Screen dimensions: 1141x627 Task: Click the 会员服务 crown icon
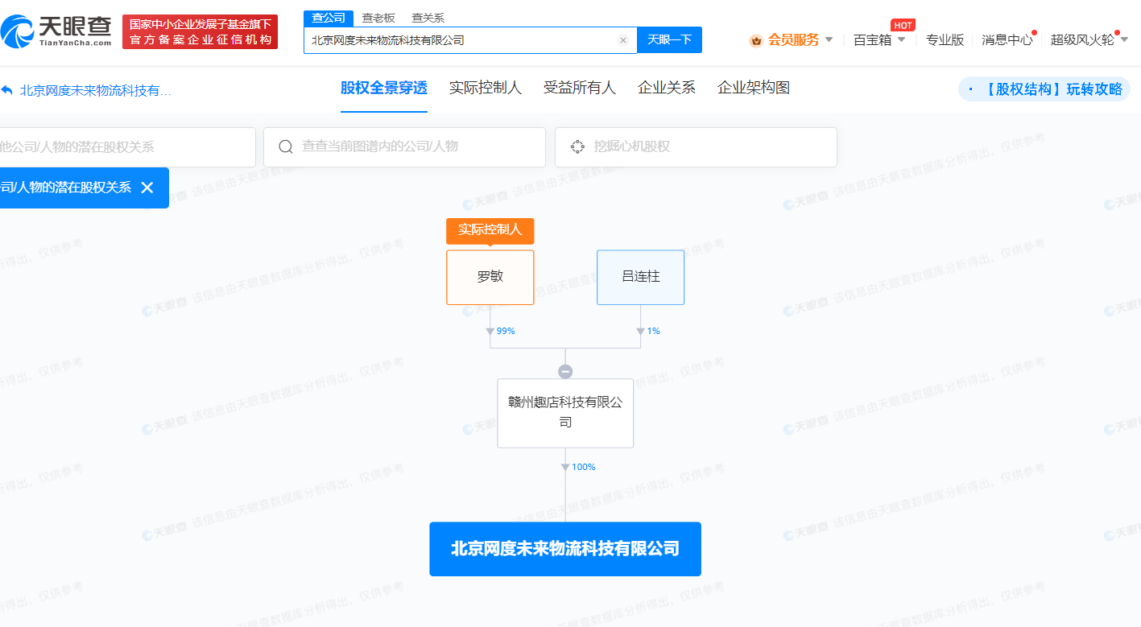(756, 40)
